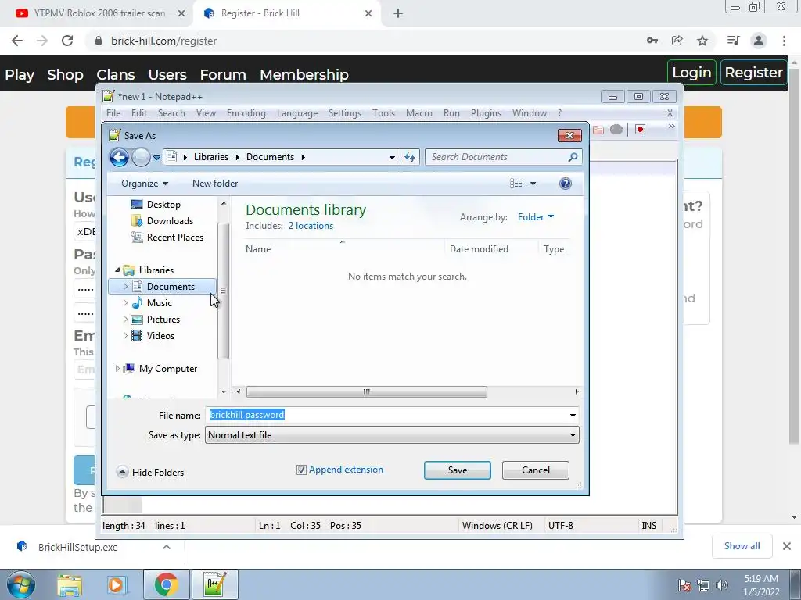Open Notepad++ Search menu
Viewport: 801px width, 600px height.
tap(171, 113)
